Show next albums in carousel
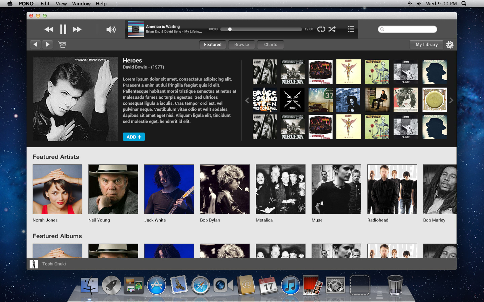This screenshot has height=302, width=484. tap(451, 100)
